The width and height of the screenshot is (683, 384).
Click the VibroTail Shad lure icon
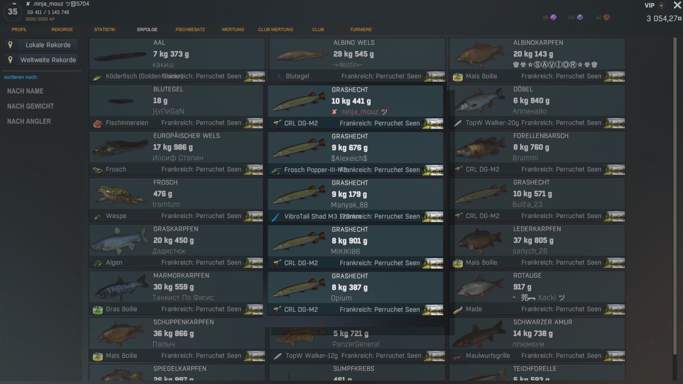[276, 217]
